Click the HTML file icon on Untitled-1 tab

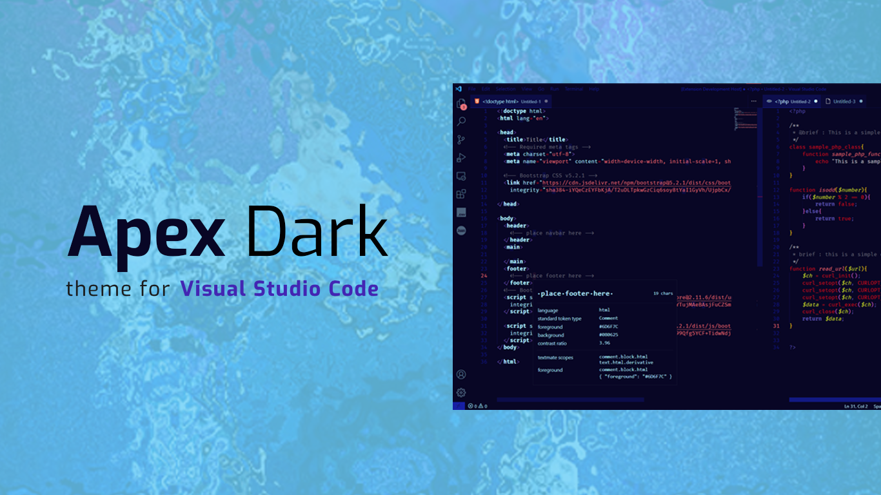point(477,101)
